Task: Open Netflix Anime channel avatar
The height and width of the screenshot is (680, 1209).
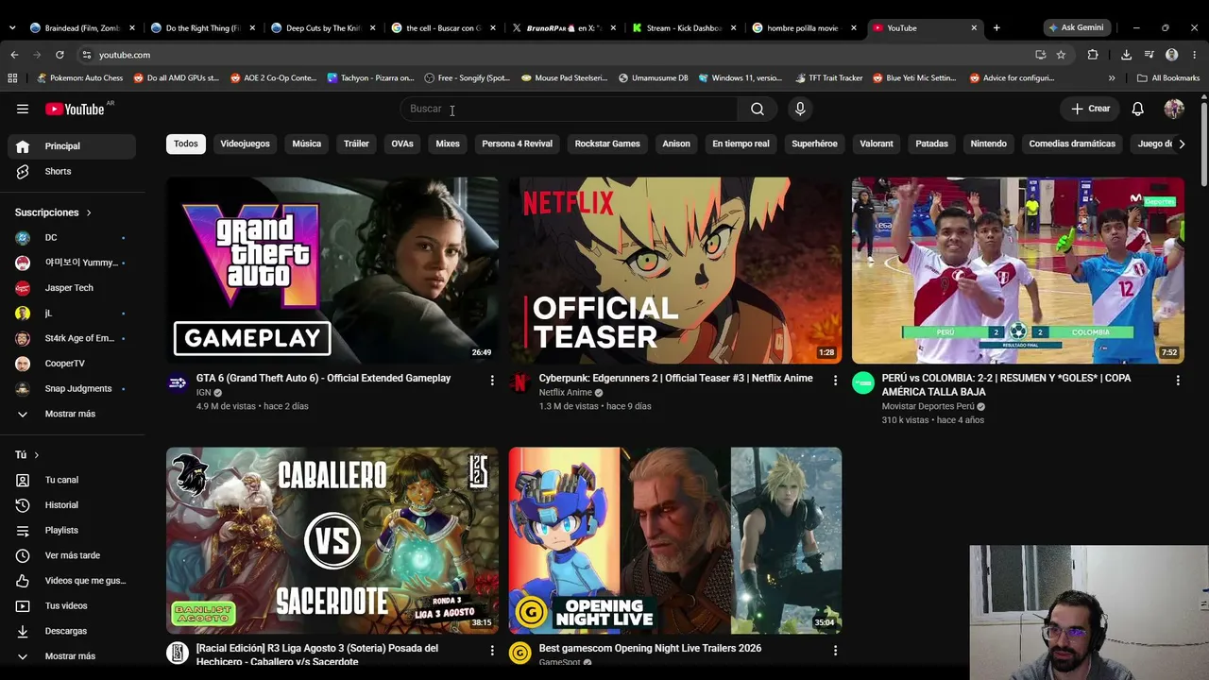Action: click(x=519, y=382)
